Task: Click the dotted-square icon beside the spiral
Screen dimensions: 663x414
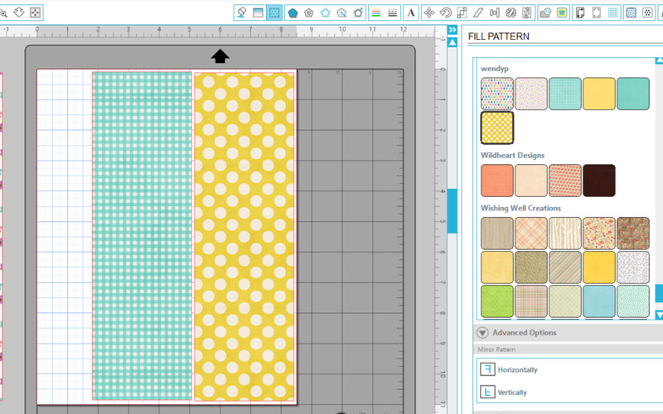Action: tap(647, 12)
